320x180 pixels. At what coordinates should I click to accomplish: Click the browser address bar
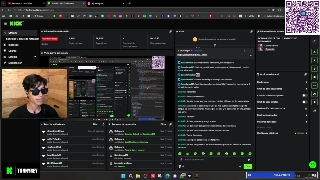coord(140,10)
